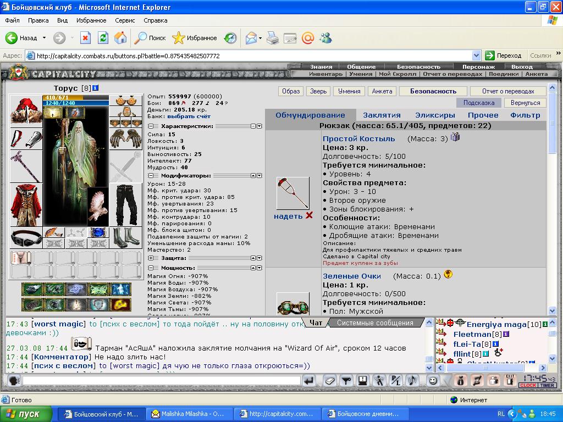Screen dimensions: 563x422
Task: Click the yellow icon beside Зеленые Очки
Action: click(448, 275)
